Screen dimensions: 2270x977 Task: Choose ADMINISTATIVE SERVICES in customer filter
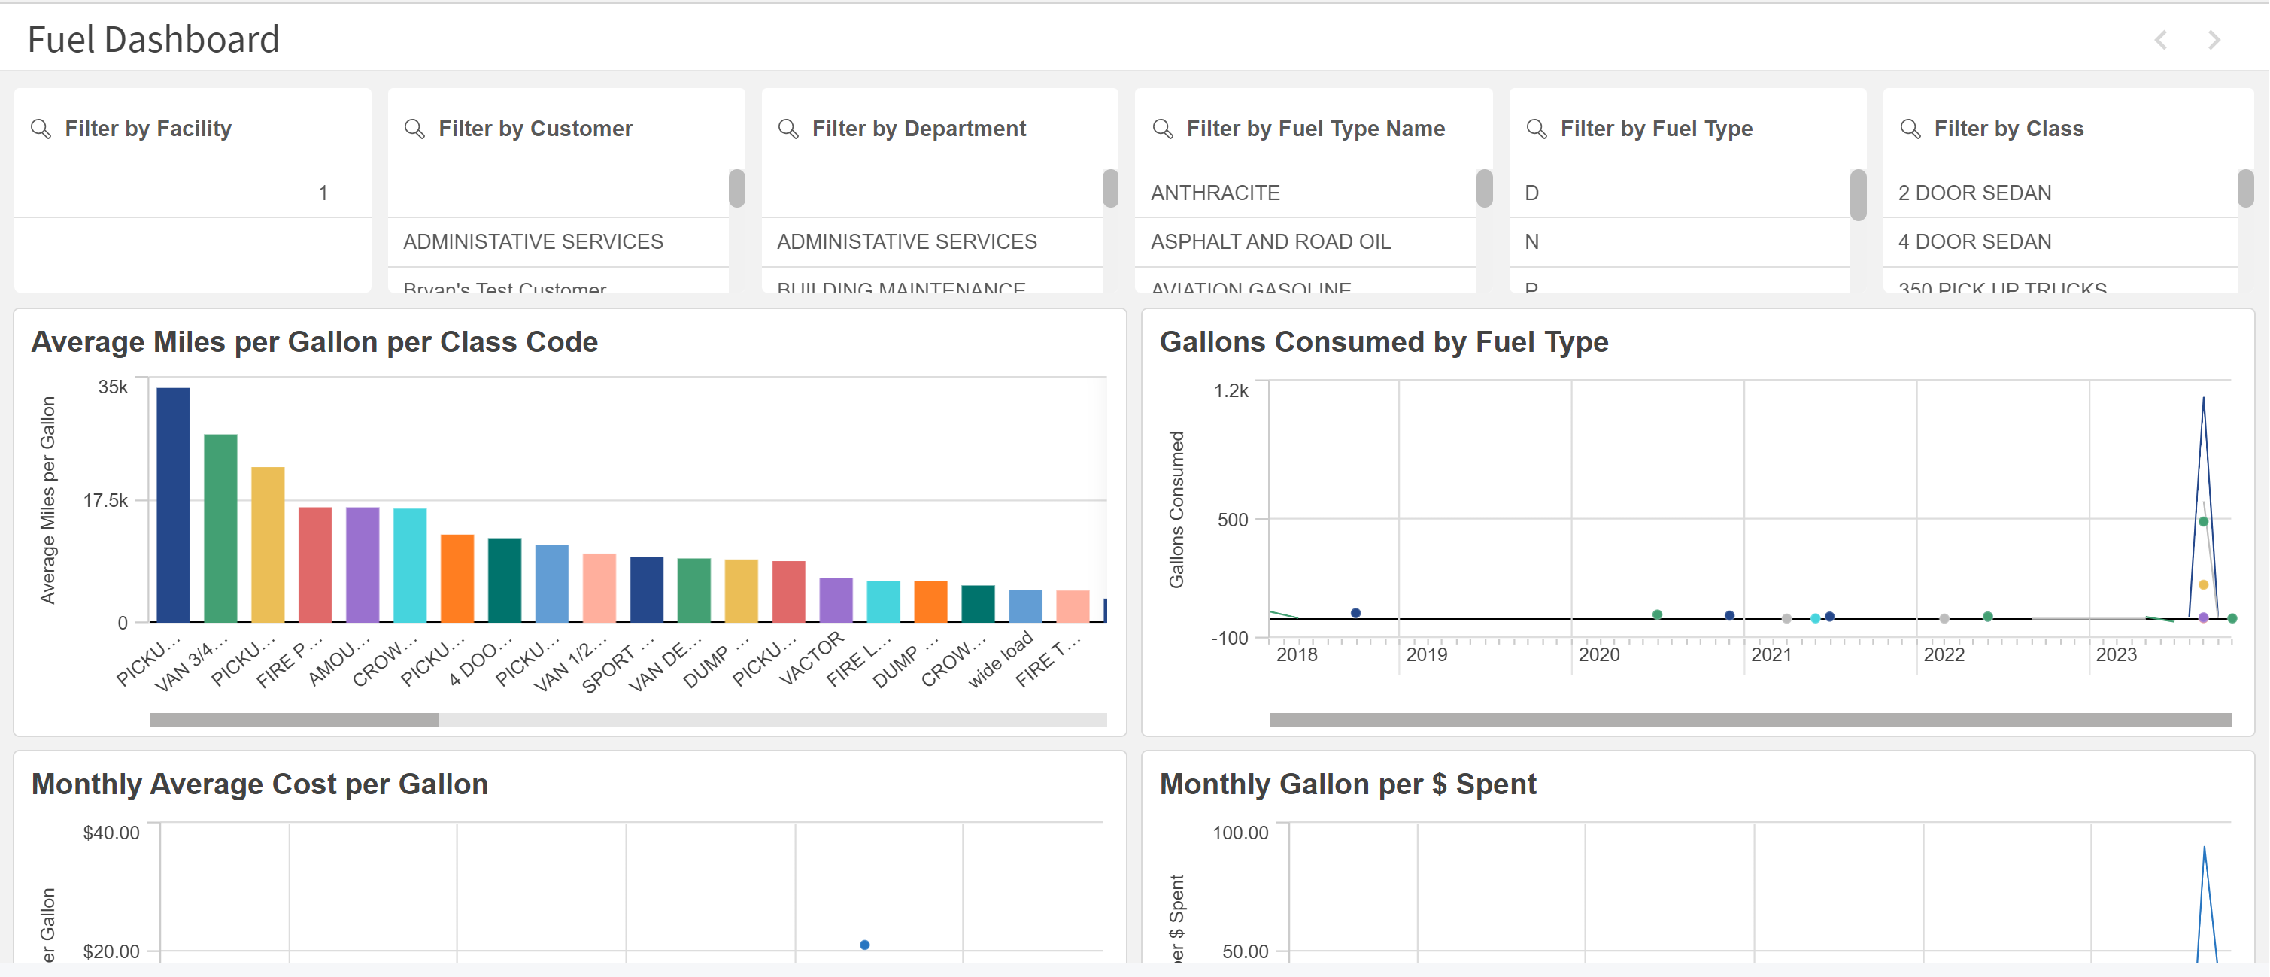533,241
